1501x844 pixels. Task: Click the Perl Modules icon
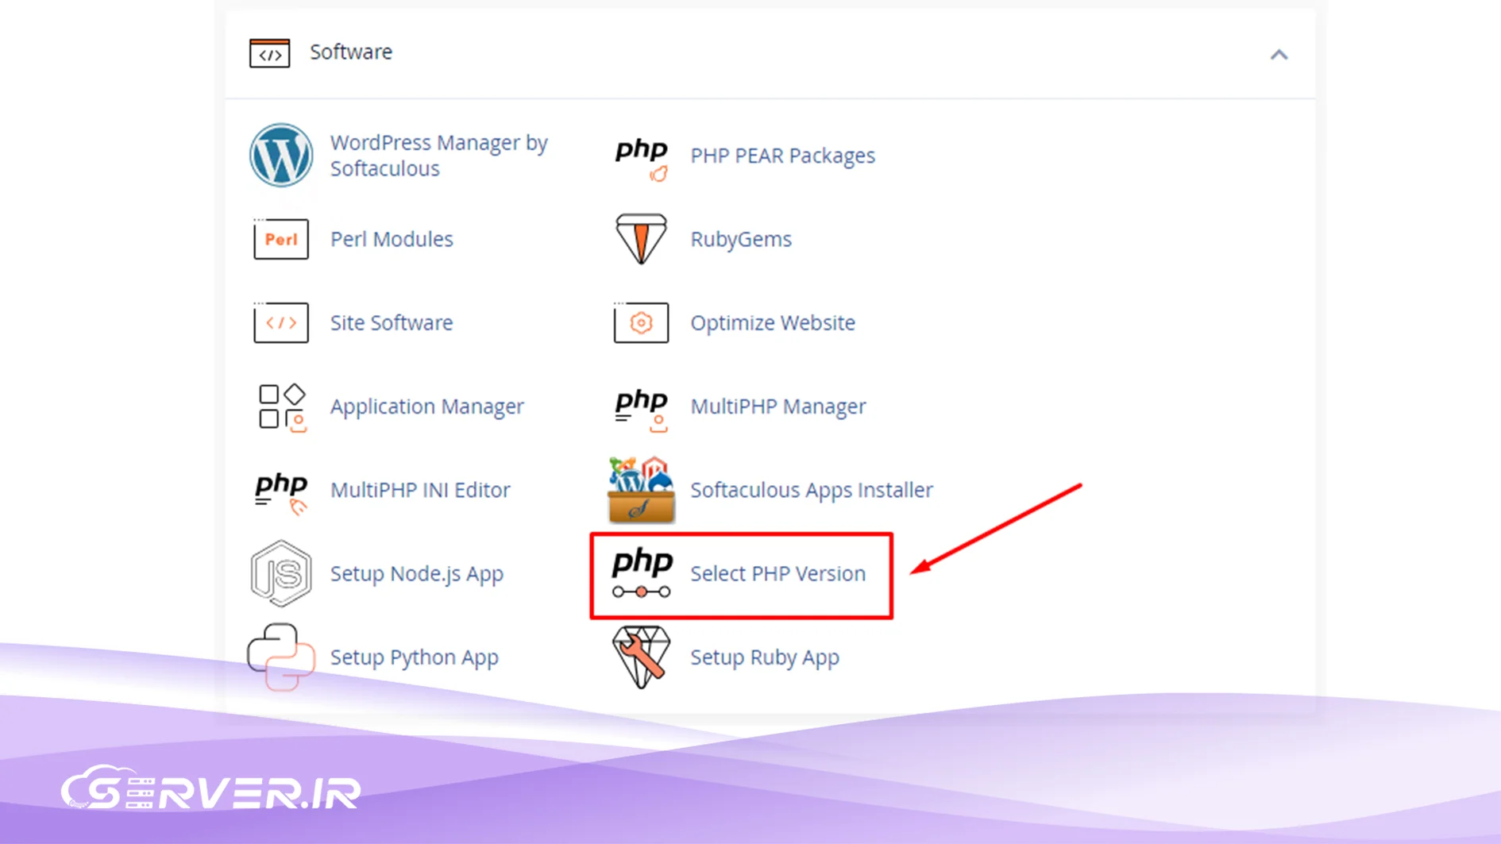280,239
